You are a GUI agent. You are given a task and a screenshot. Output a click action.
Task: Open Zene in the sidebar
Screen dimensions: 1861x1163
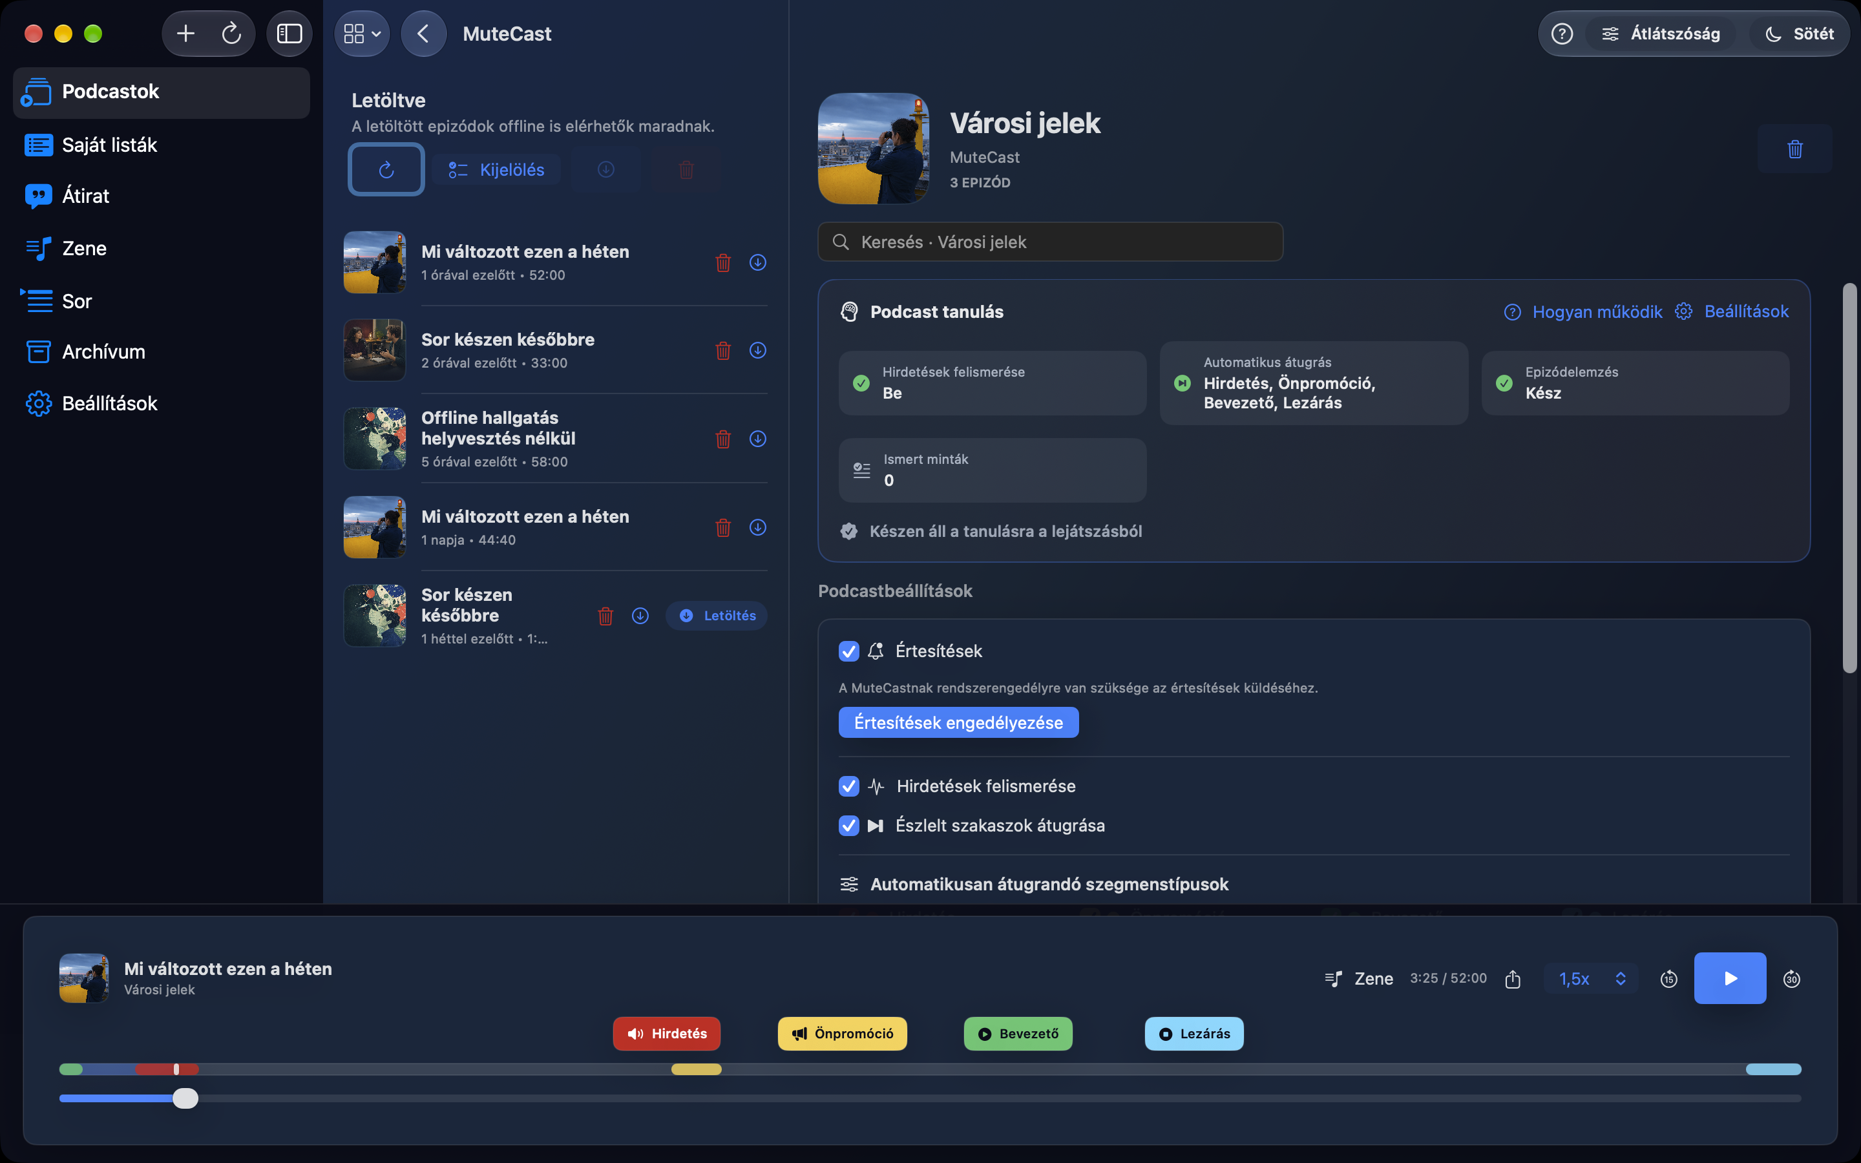[162, 249]
